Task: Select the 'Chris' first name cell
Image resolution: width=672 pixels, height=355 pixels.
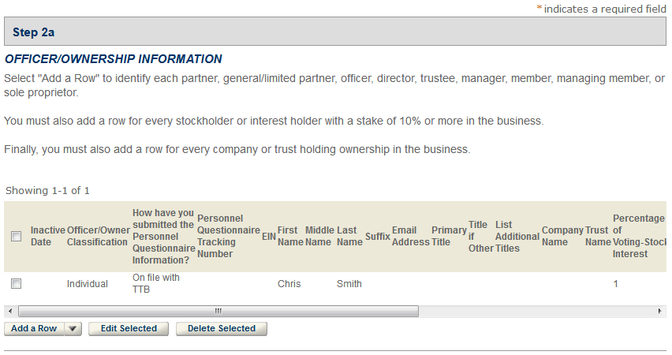Action: tap(289, 284)
